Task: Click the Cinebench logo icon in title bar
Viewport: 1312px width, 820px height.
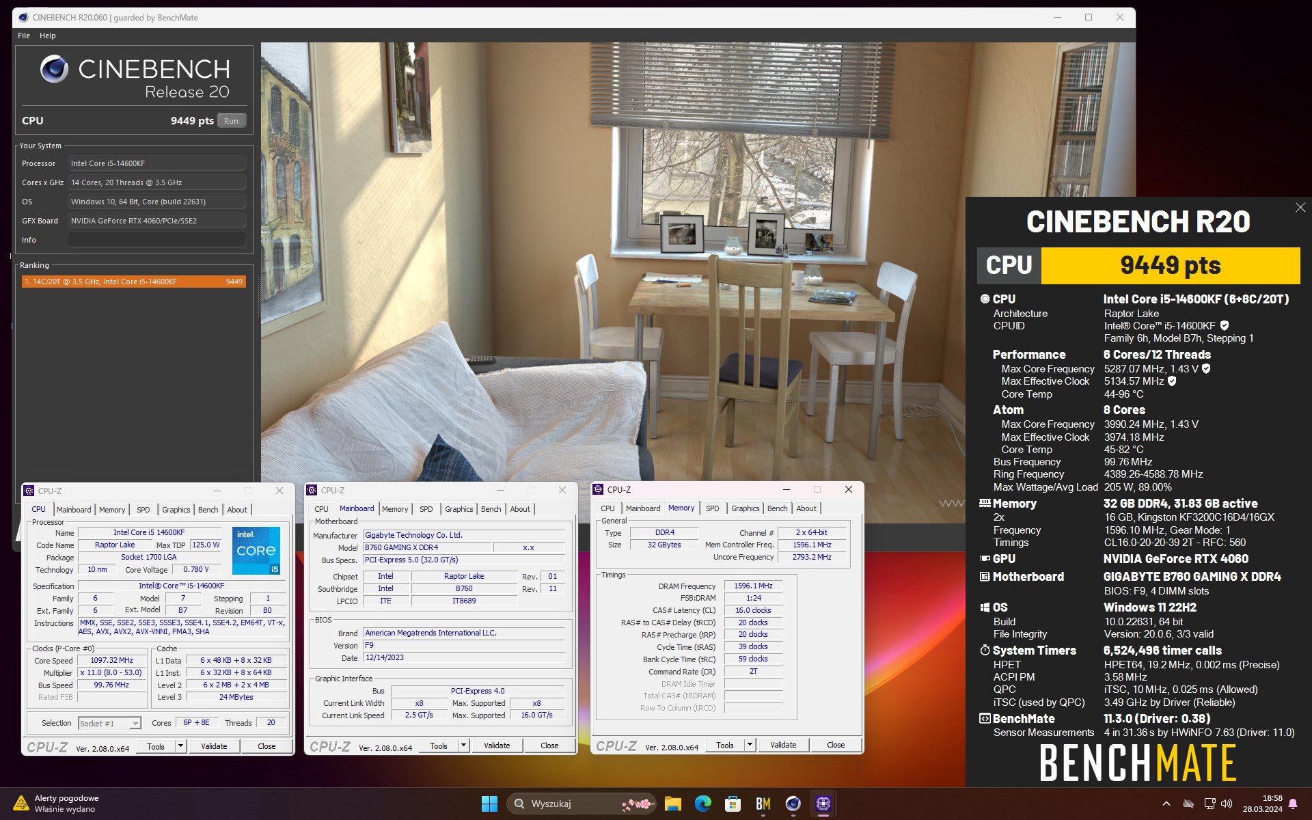Action: [23, 18]
